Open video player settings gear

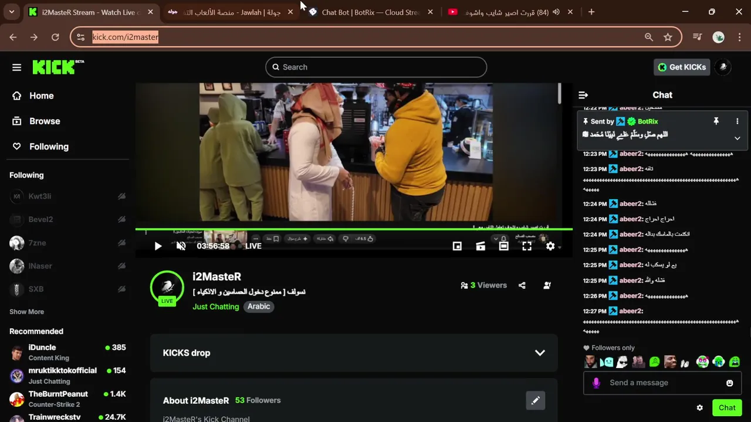(550, 246)
